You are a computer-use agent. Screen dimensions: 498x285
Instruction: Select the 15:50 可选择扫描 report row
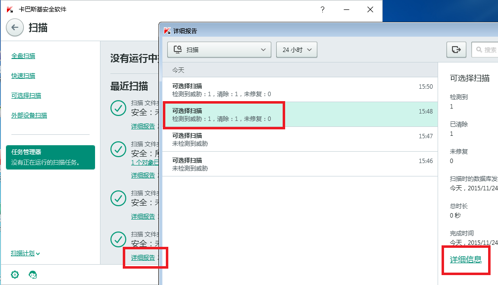300,90
